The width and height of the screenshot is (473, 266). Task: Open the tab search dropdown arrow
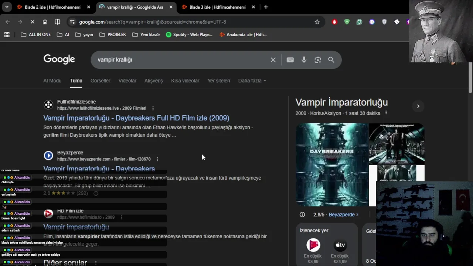(7, 7)
